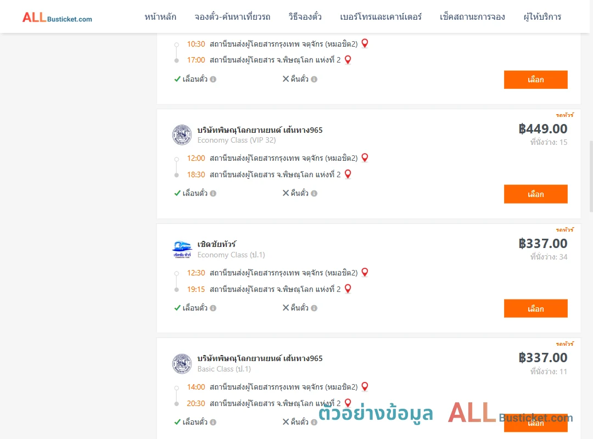Click operator name บริษัทพิษณุโลกยานยนต์ in Basic Class trip

pyautogui.click(x=260, y=358)
